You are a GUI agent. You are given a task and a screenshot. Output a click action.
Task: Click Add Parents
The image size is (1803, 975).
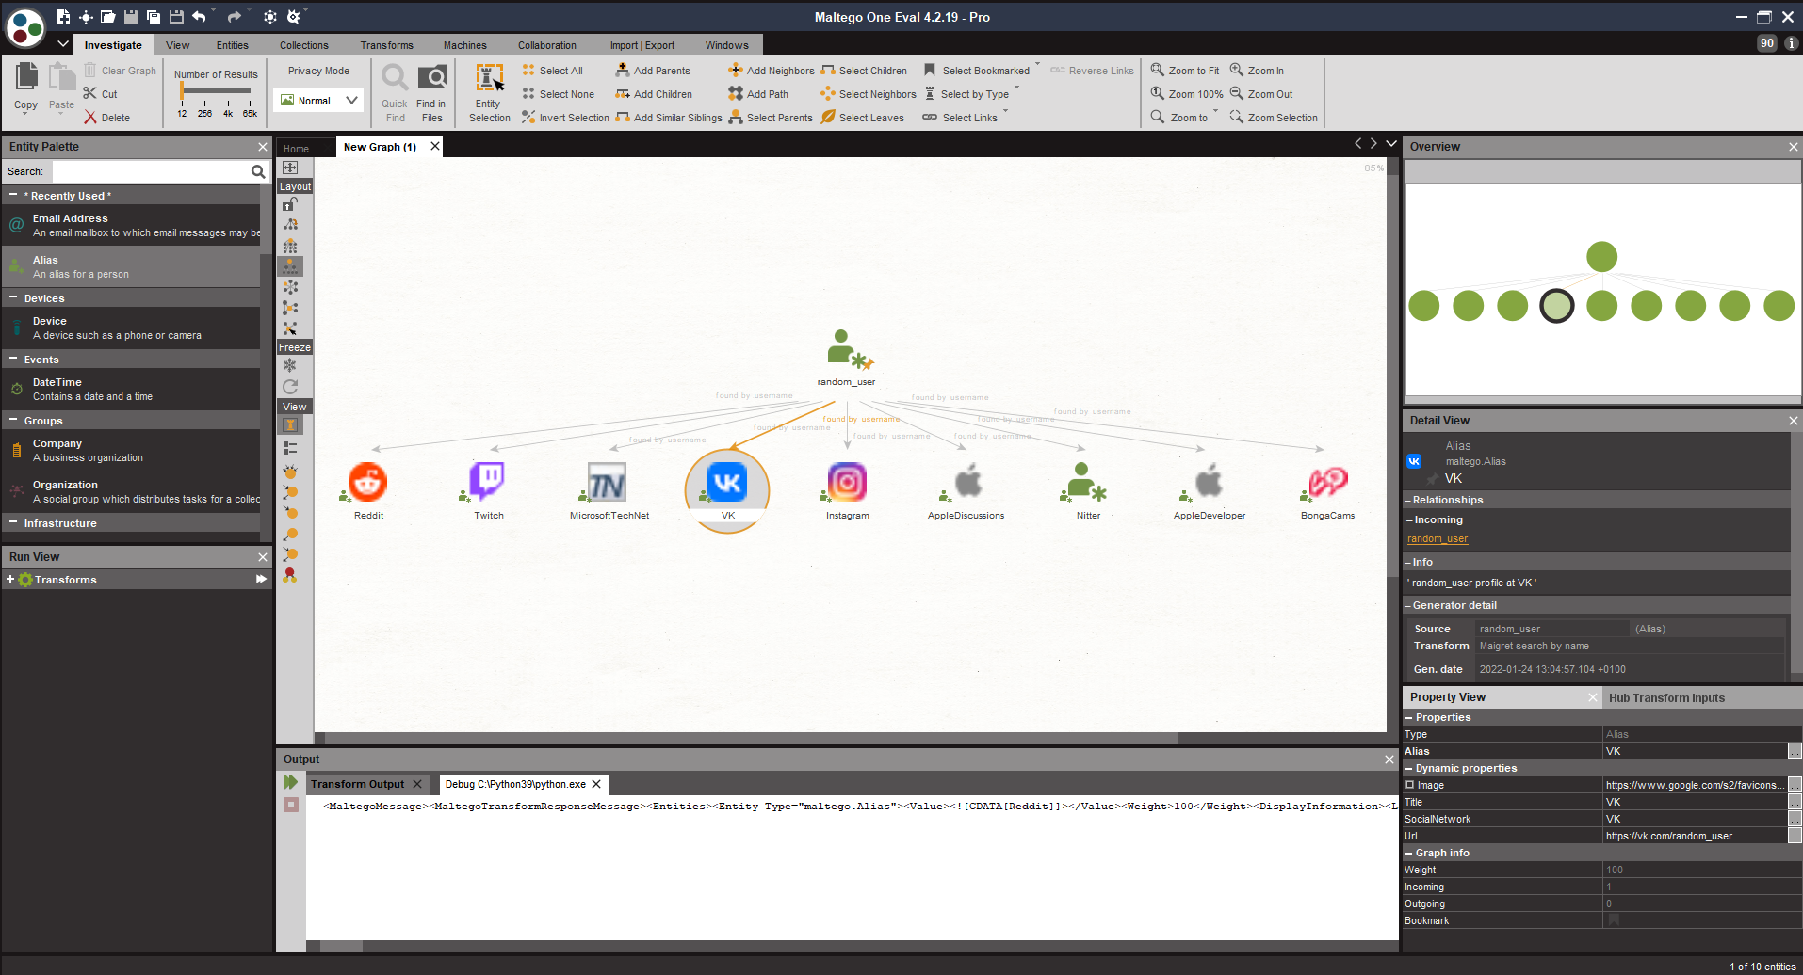(x=653, y=71)
